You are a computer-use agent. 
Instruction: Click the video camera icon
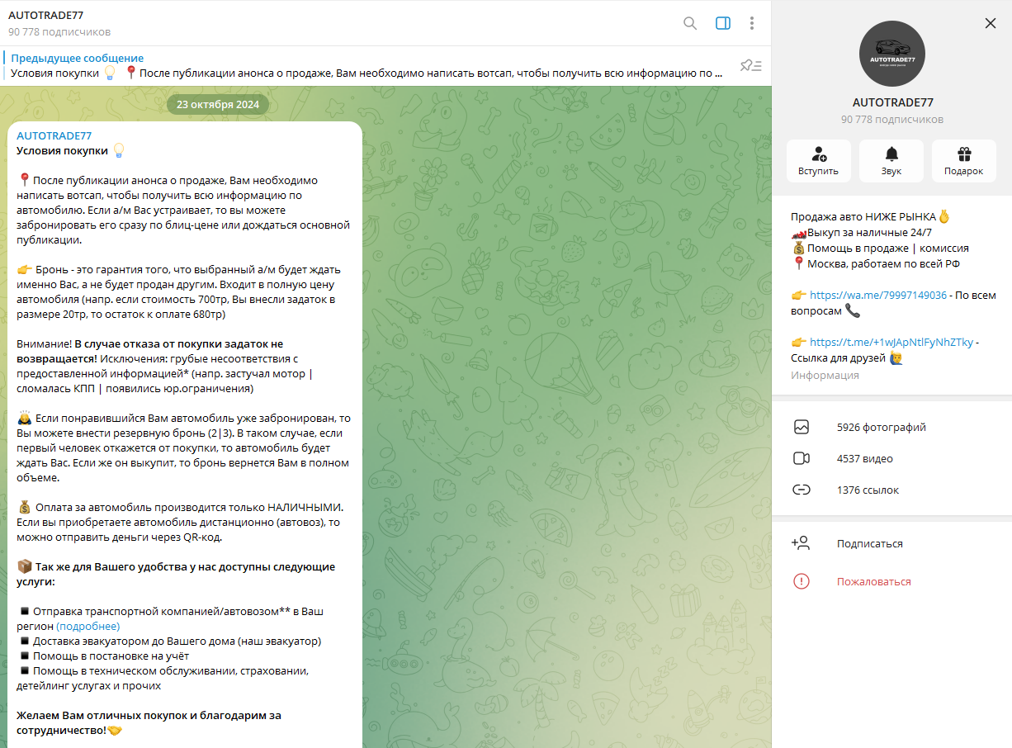[x=801, y=459]
